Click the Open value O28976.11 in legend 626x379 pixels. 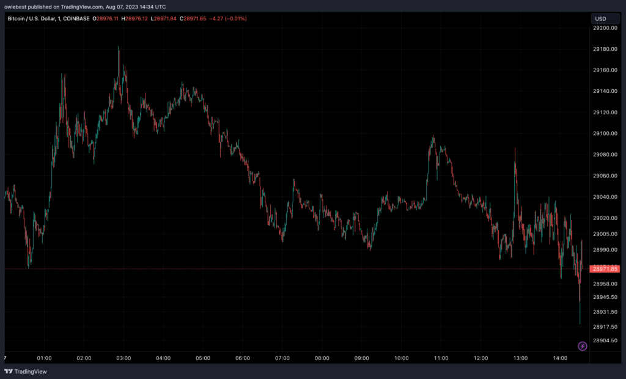click(x=106, y=19)
